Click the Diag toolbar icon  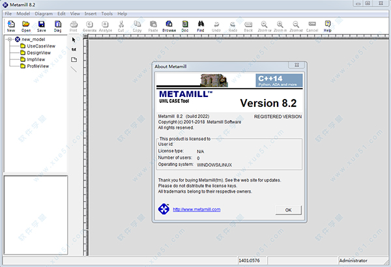pyautogui.click(x=57, y=26)
